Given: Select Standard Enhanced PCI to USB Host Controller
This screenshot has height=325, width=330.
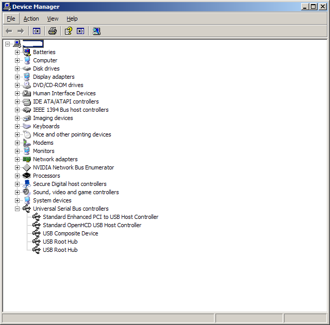Looking at the screenshot, I should [101, 217].
